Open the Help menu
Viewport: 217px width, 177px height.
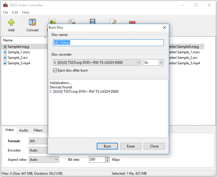pyautogui.click(x=25, y=12)
